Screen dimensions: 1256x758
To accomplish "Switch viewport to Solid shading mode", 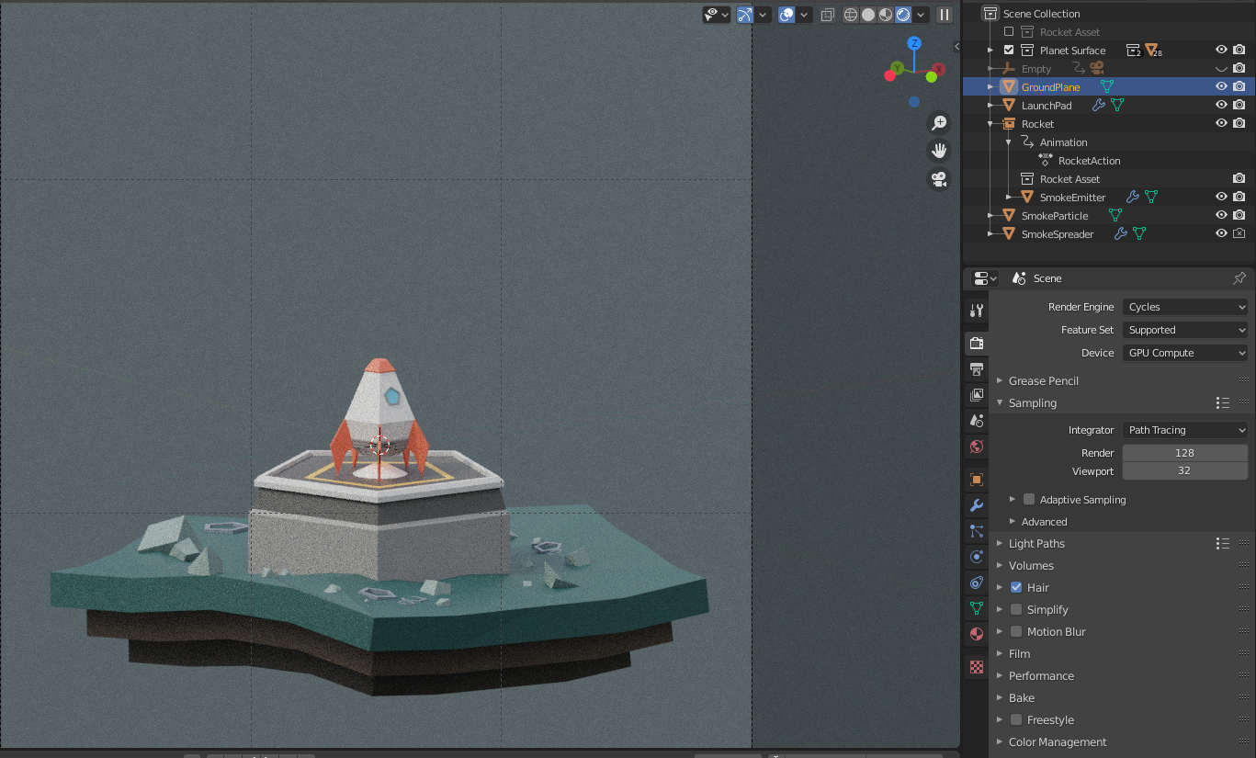I will 867,15.
